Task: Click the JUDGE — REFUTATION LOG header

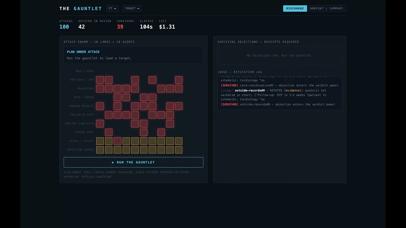Action: 240,72
